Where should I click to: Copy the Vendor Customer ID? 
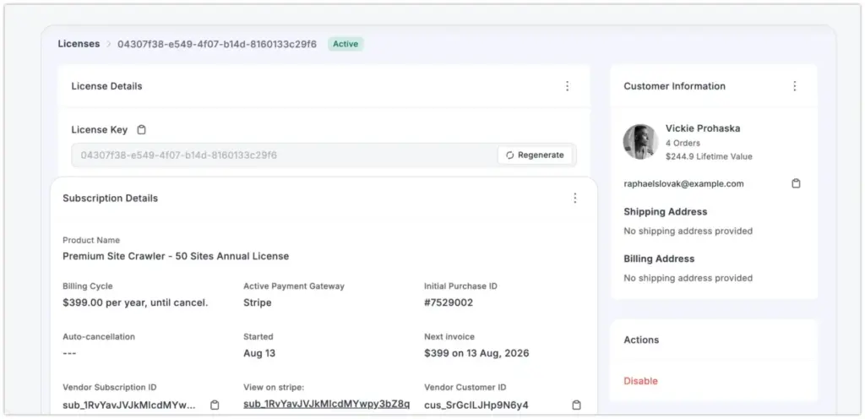tap(576, 405)
